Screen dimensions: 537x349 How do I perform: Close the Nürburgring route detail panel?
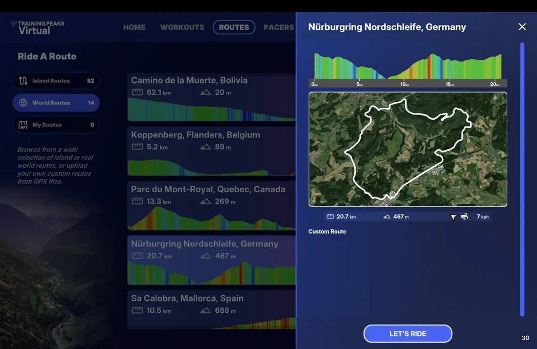click(522, 27)
